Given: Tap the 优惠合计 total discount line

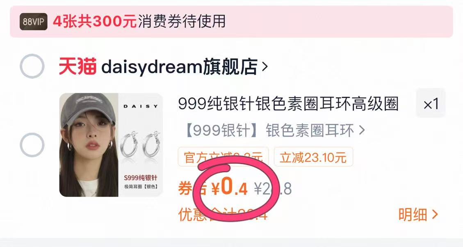Looking at the screenshot, I should point(223,215).
